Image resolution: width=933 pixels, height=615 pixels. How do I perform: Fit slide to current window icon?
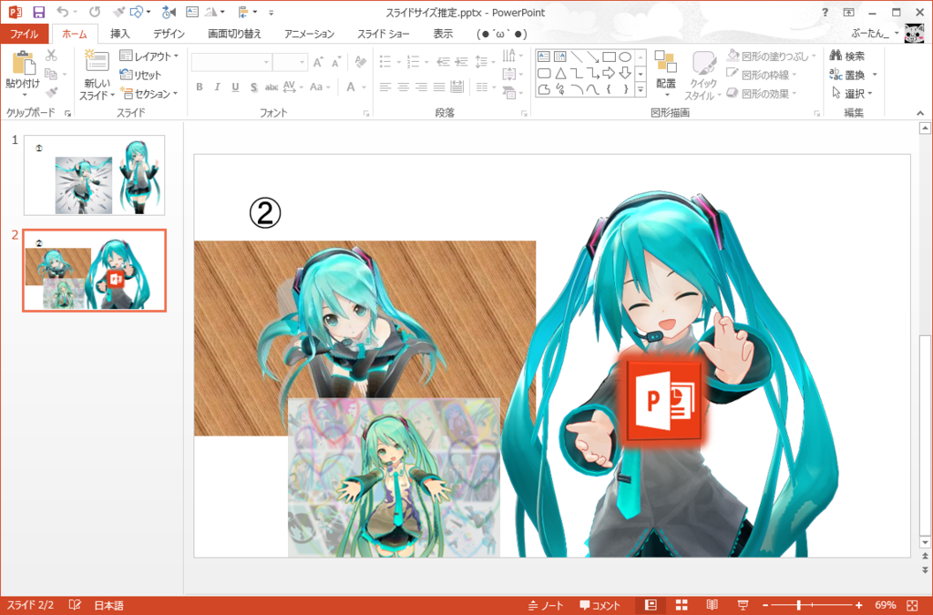tap(912, 606)
